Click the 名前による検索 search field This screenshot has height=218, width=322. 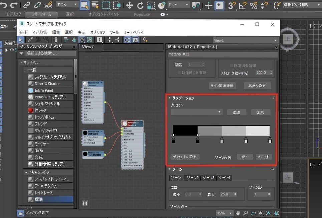click(50, 53)
